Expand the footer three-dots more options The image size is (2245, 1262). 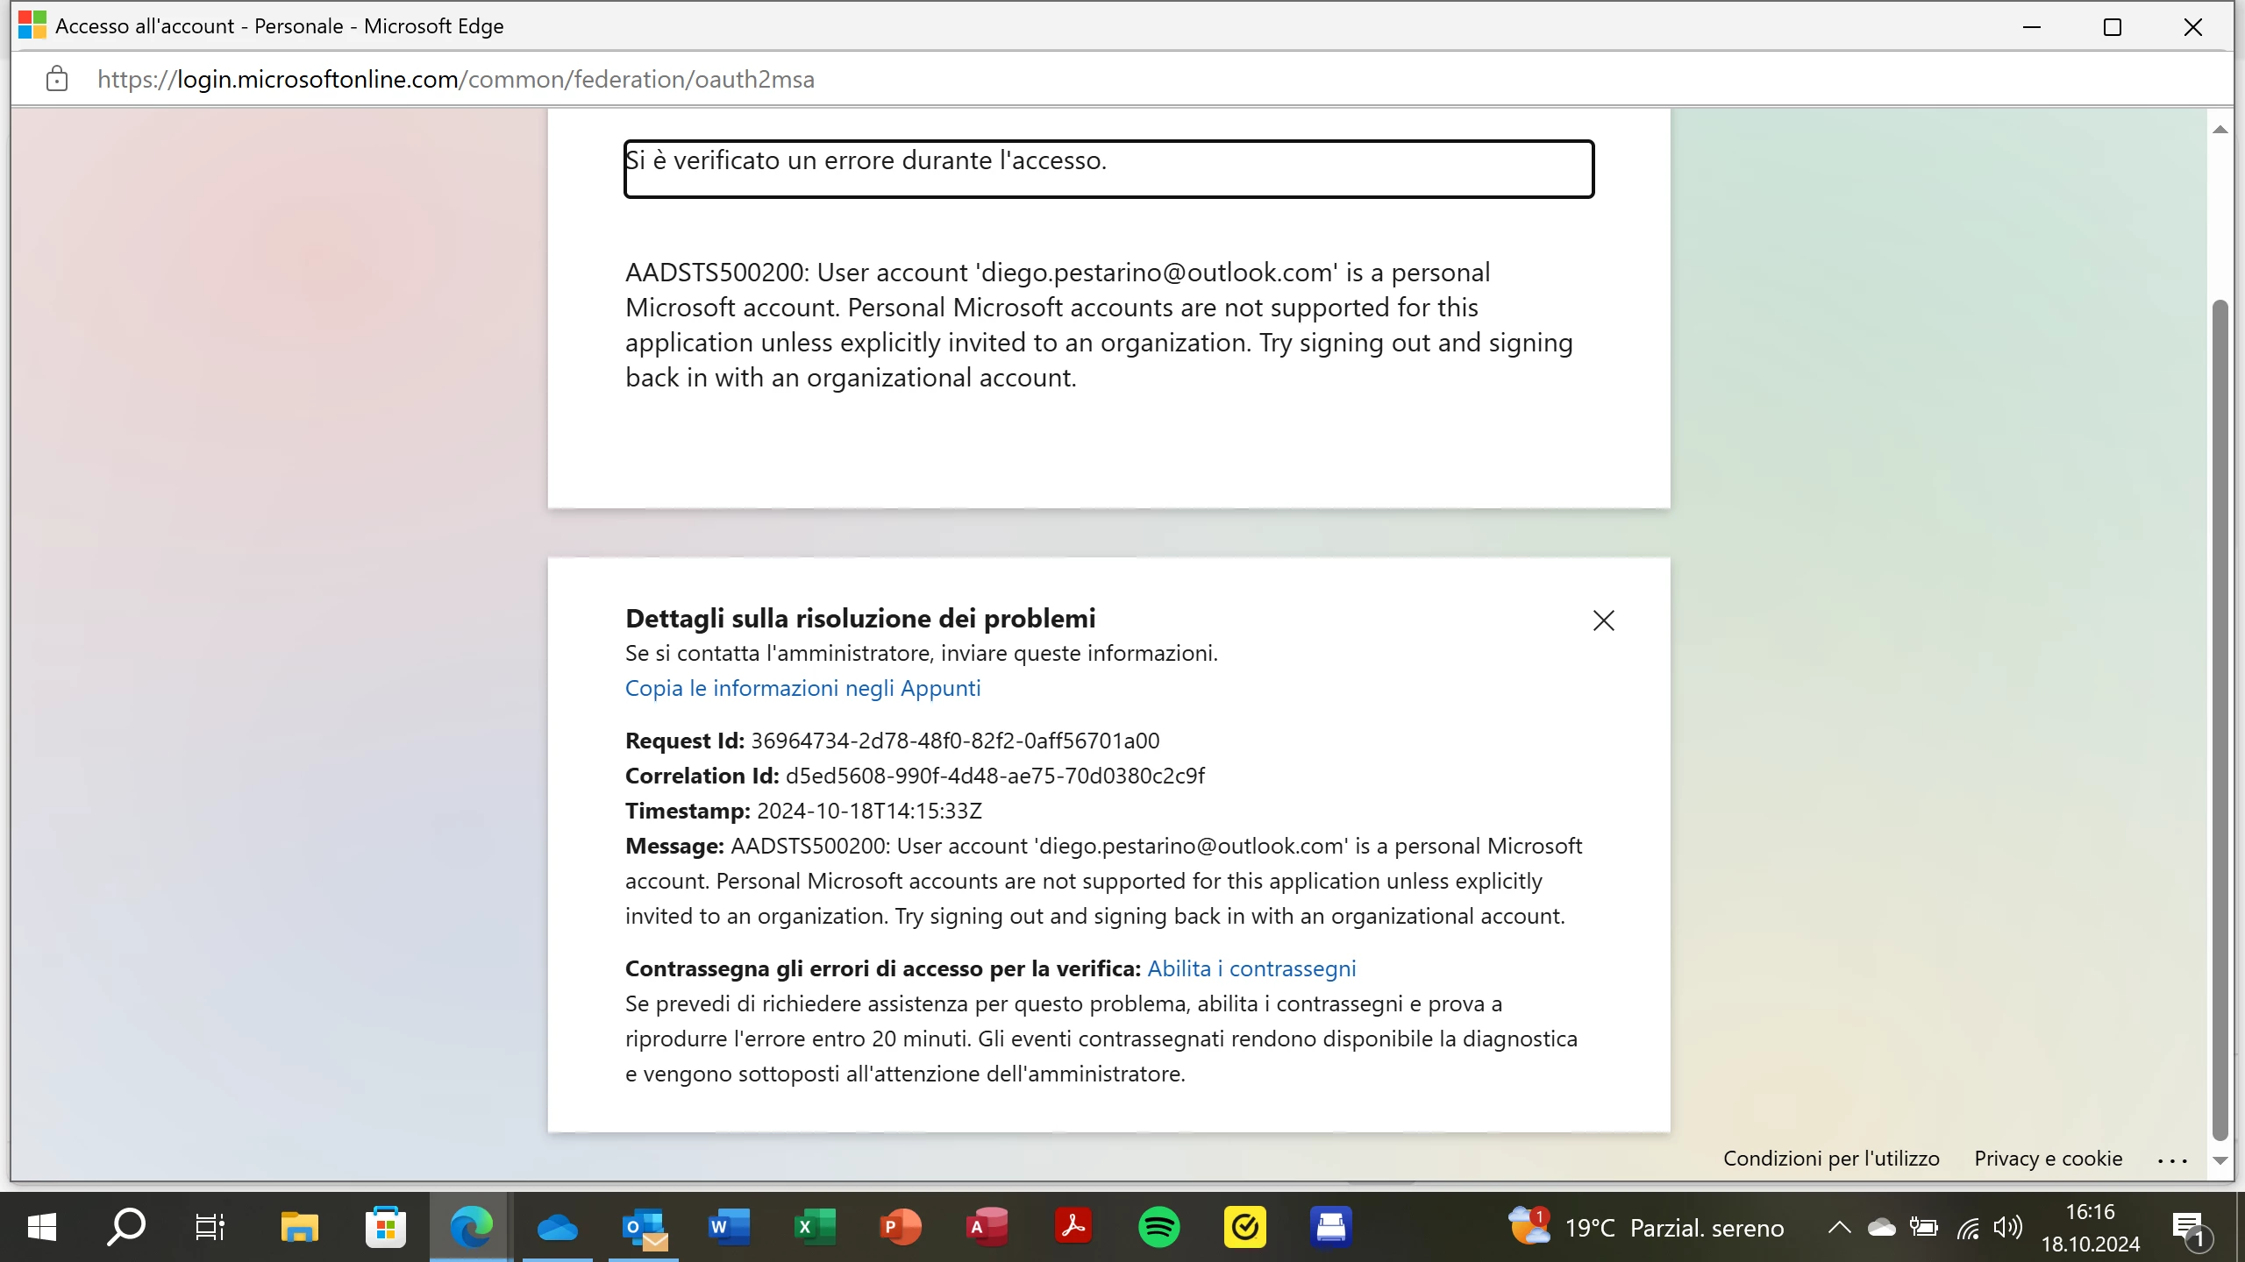point(2172,1160)
